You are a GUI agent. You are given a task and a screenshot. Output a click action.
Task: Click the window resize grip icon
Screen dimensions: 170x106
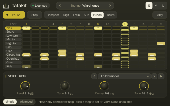[168, 104]
